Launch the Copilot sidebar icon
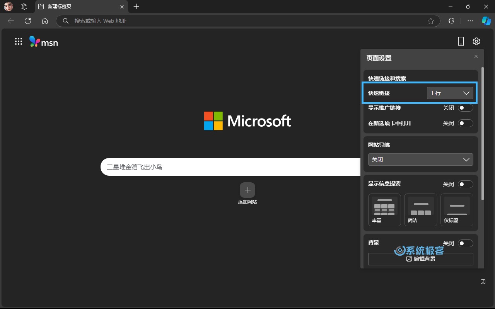The image size is (495, 309). [486, 21]
